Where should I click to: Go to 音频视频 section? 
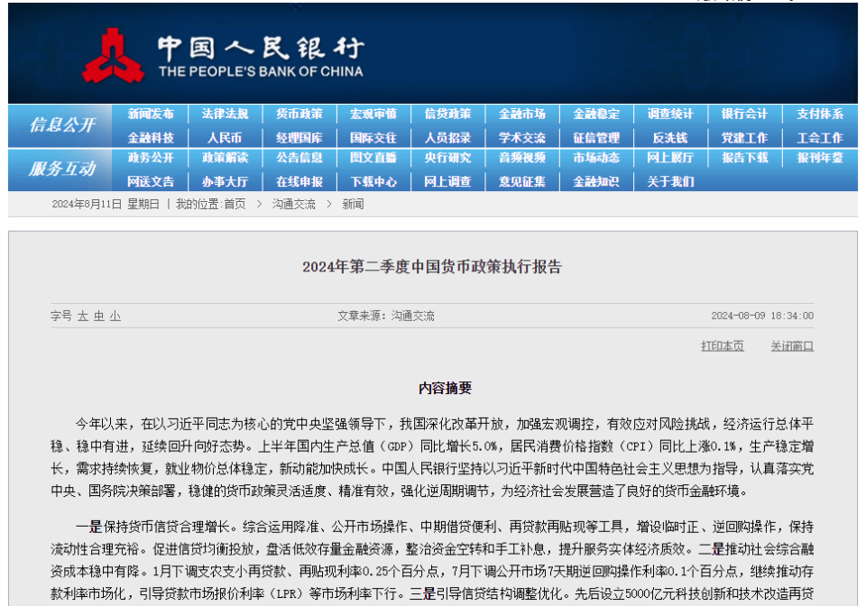(522, 158)
